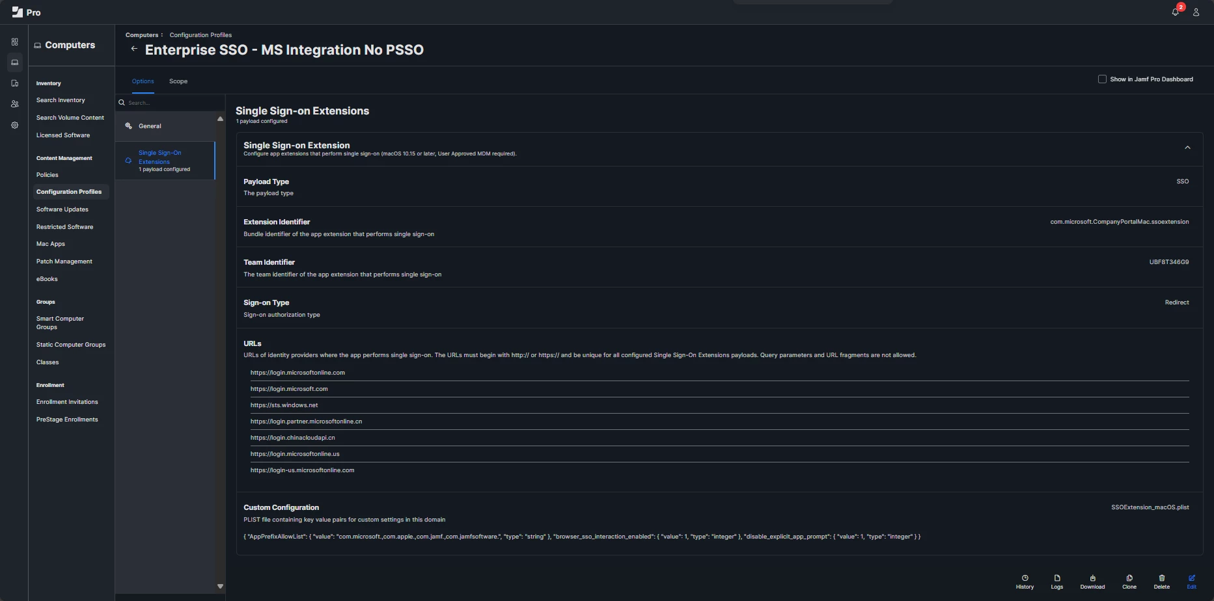Click the payload list scroll down arrow
The image size is (1214, 601).
[x=220, y=586]
